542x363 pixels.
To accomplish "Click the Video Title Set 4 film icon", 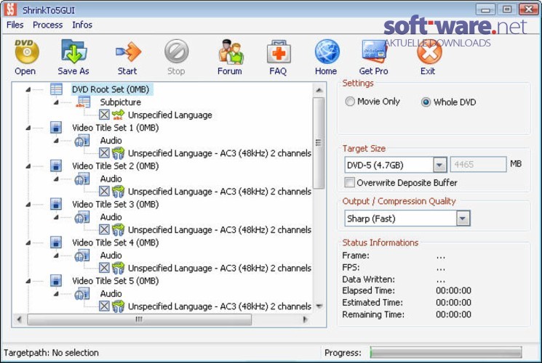I will pyautogui.click(x=56, y=242).
